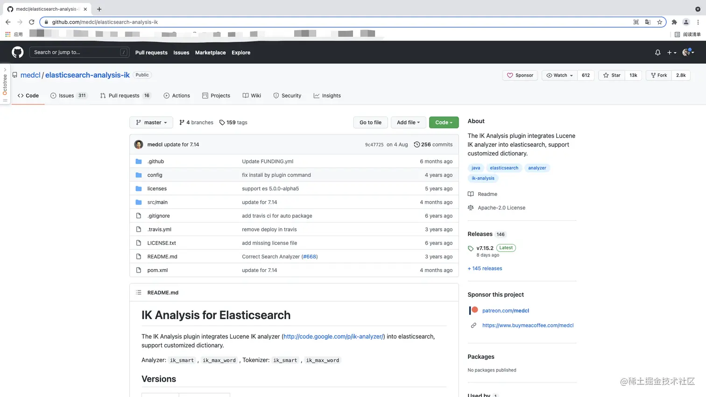Click the config folder icon
706x397 pixels.
click(139, 175)
